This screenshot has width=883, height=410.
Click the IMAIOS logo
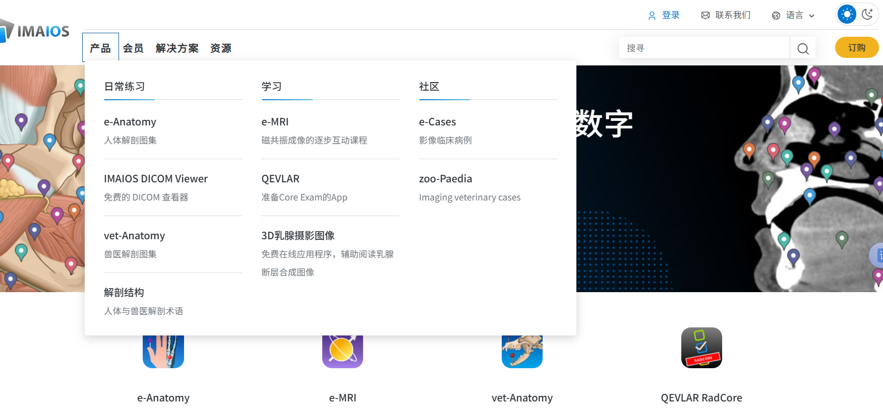tap(34, 31)
